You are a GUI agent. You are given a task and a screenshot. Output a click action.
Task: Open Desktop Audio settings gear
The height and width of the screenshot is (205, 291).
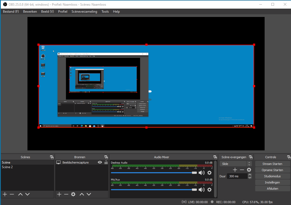(209, 173)
